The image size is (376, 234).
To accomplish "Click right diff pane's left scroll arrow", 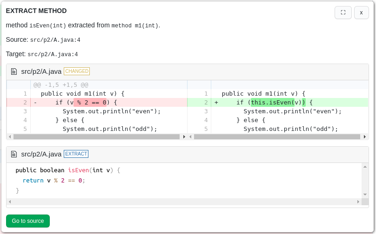I will [191, 137].
